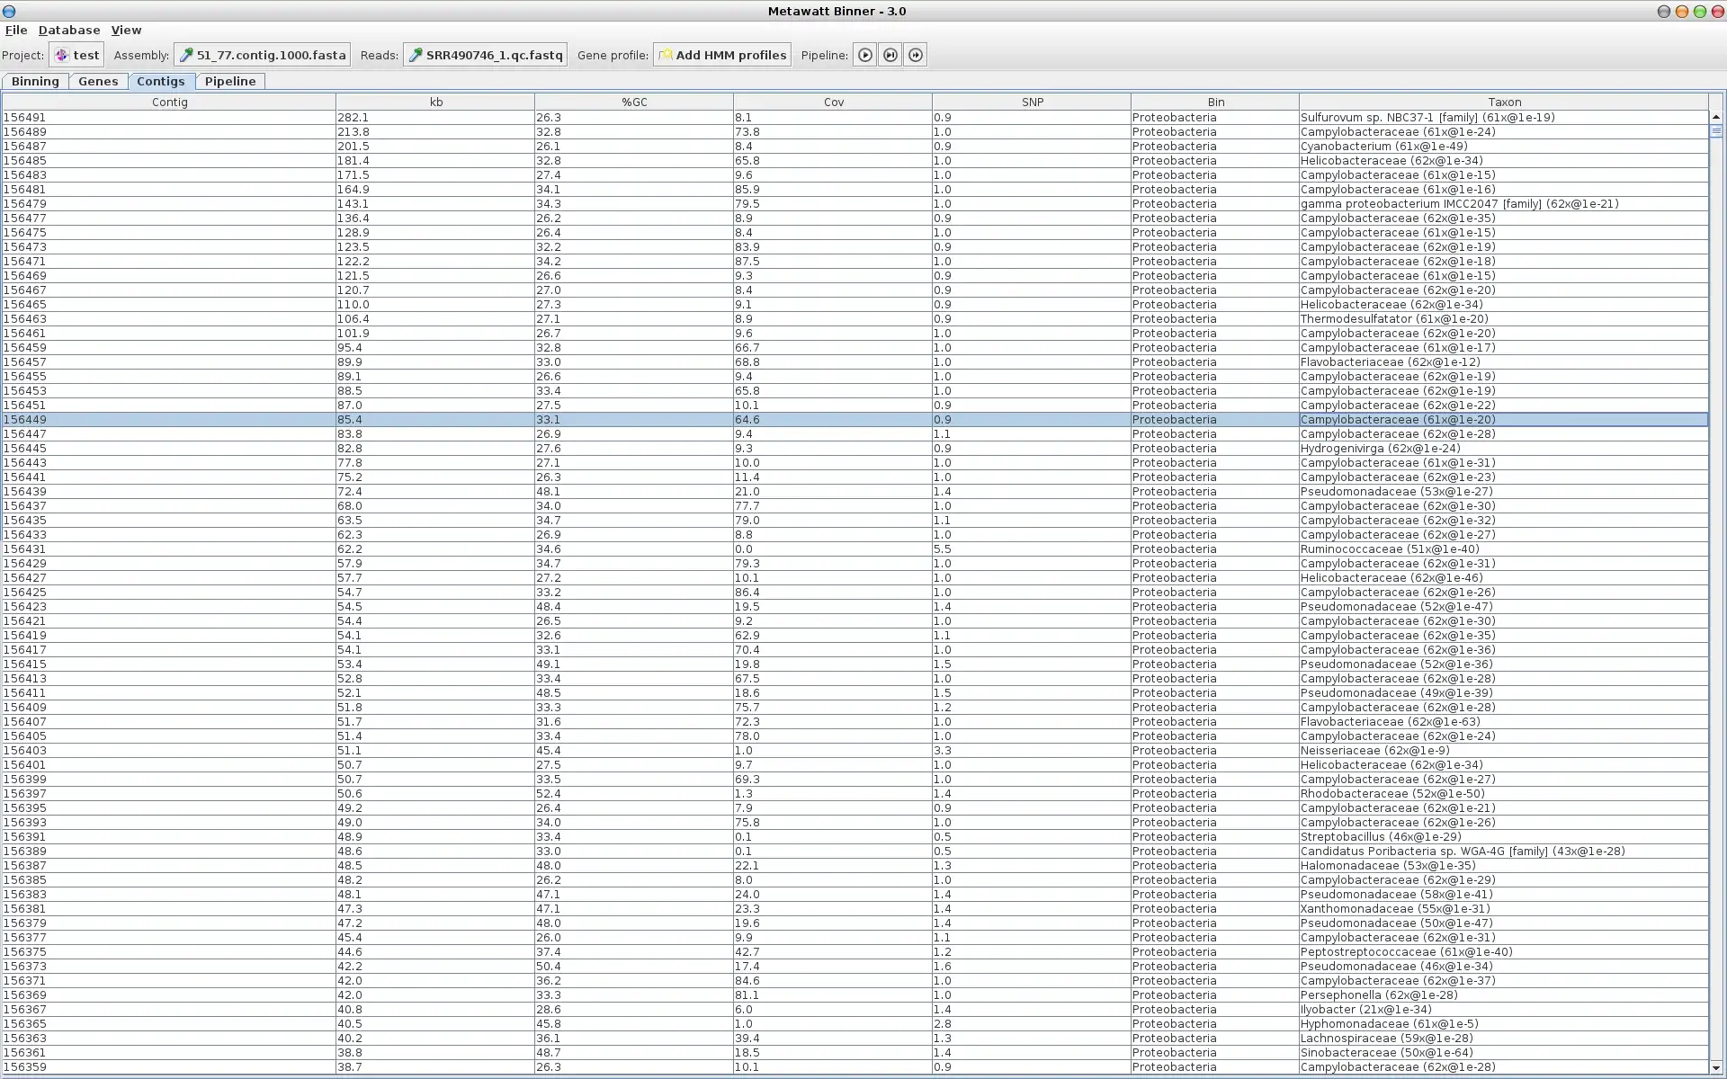
Task: Choose reads file SRR490746_1.qc.fastq
Action: [486, 55]
